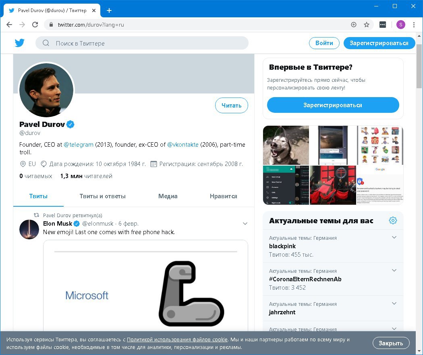Open the Telegram dark menu media thumbnail
The height and width of the screenshot is (355, 423).
[x=286, y=185]
